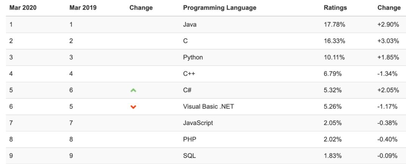Click the Change header next to Mar 2019
Image resolution: width=406 pixels, height=164 pixels.
pyautogui.click(x=141, y=8)
